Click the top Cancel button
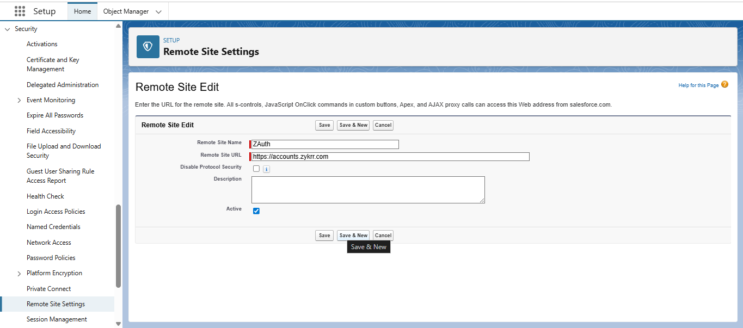The height and width of the screenshot is (328, 743). pos(383,125)
